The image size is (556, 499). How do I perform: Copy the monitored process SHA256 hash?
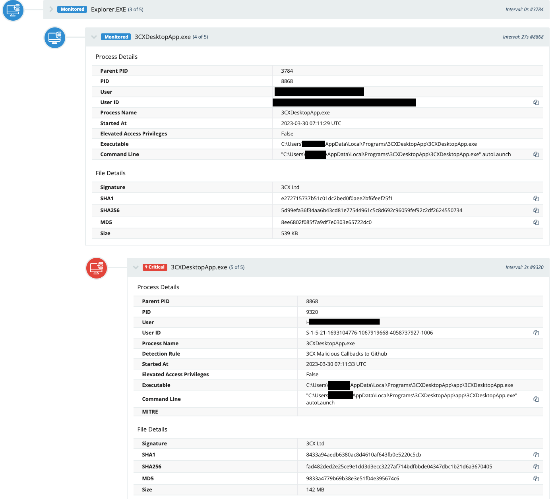[536, 210]
